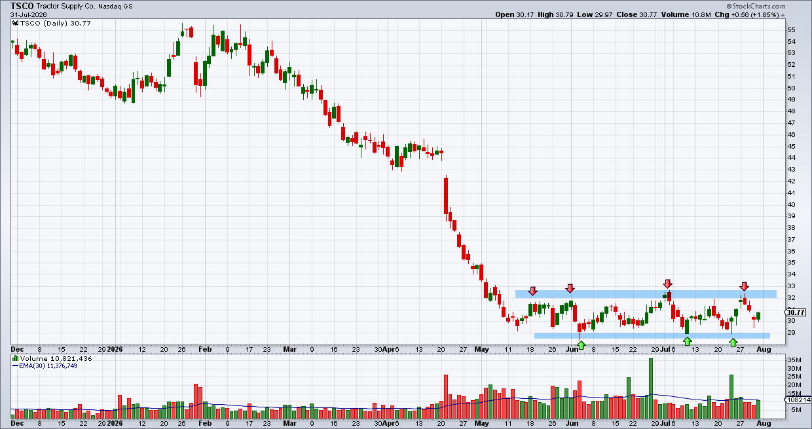Click the 25M volume axis label
The image size is (812, 429).
tap(794, 377)
